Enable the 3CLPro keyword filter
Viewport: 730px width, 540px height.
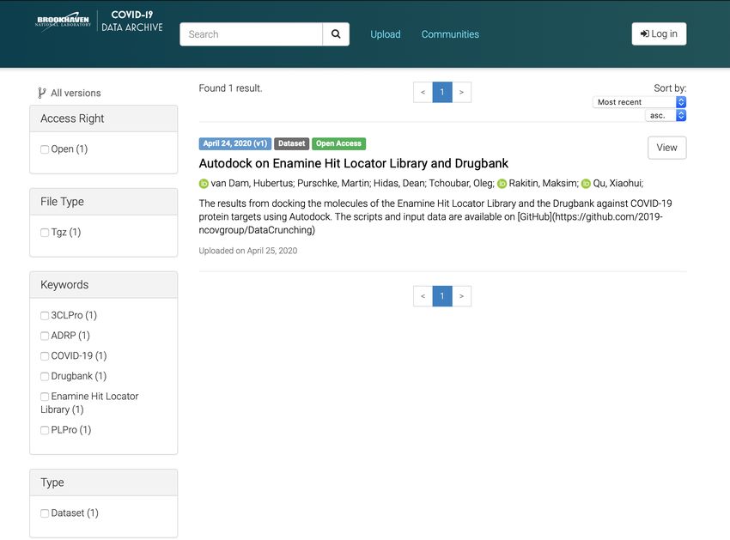point(45,316)
